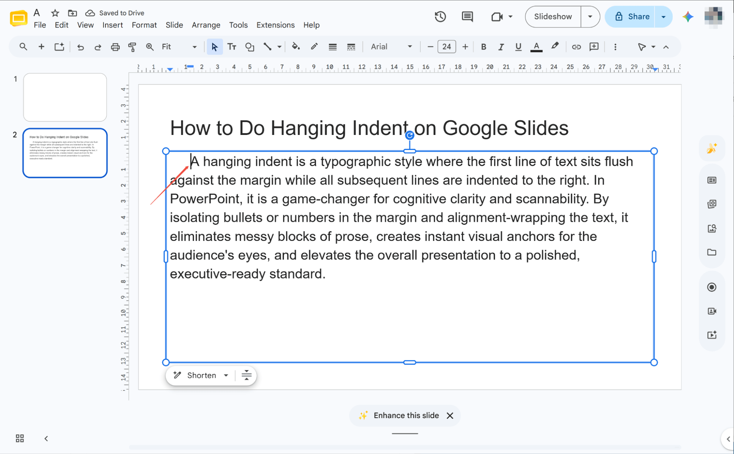The height and width of the screenshot is (454, 734).
Task: Click the redo arrow icon
Action: point(98,47)
